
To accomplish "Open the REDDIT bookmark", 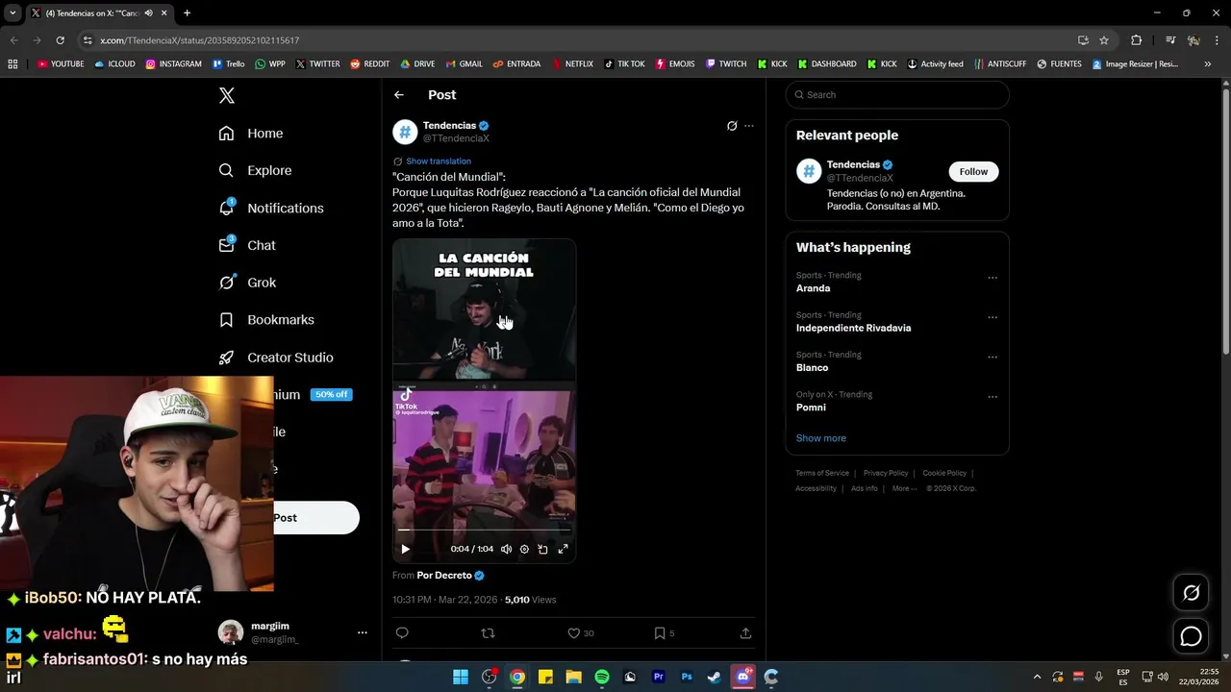I will pyautogui.click(x=369, y=64).
